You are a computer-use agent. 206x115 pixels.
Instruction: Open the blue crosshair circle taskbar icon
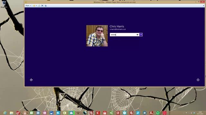click(145, 113)
